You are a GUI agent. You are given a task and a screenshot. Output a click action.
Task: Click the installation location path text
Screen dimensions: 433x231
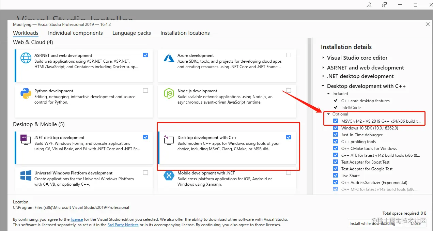click(71, 207)
